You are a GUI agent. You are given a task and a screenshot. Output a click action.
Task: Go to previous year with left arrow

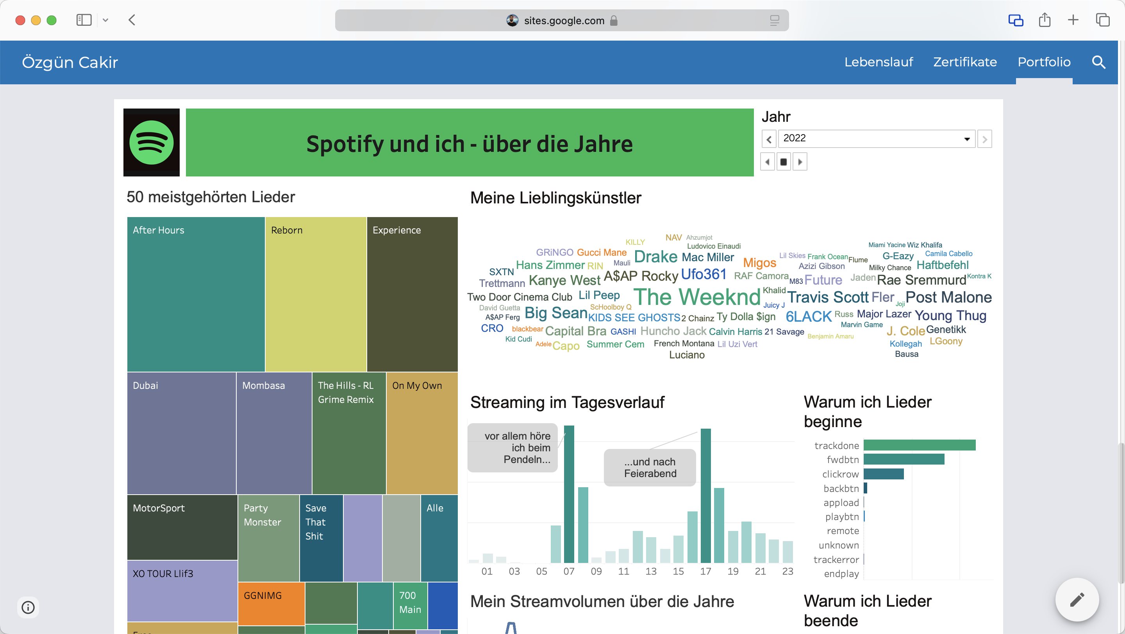[769, 139]
